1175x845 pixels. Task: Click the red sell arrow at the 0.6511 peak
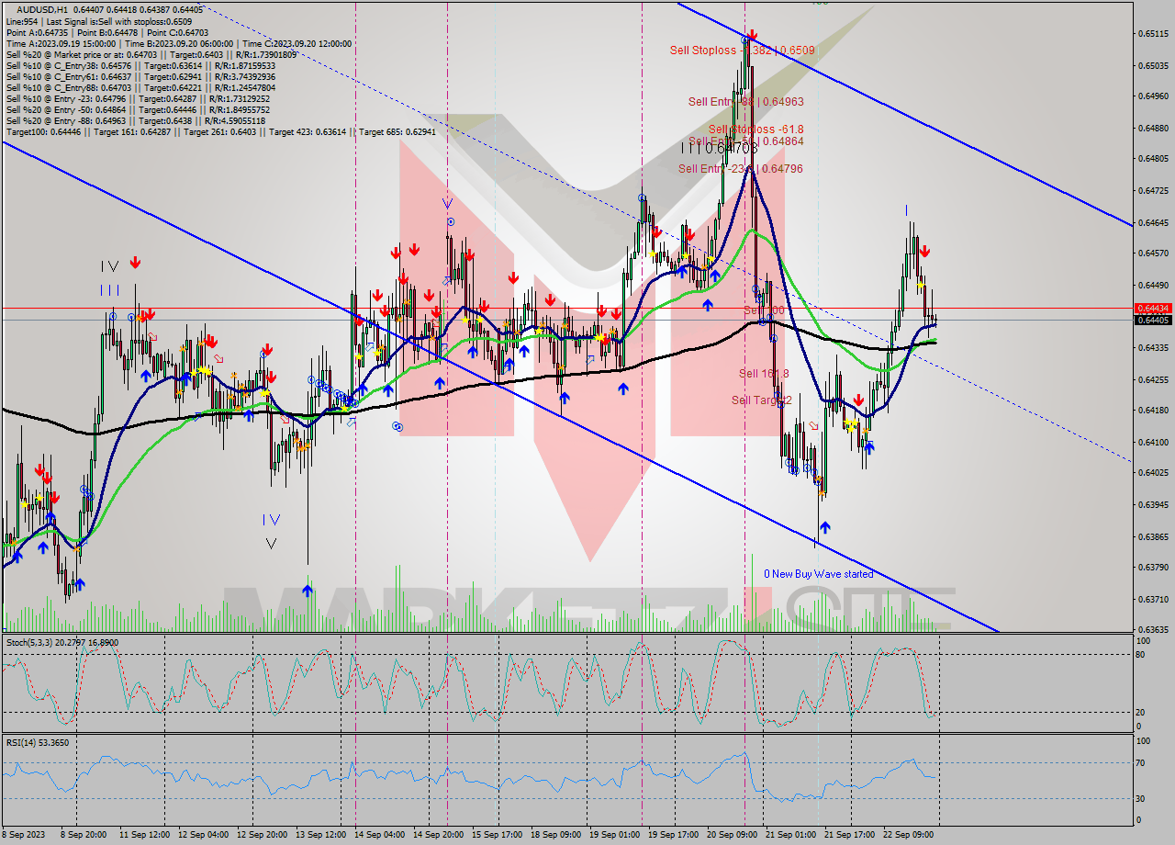click(752, 35)
